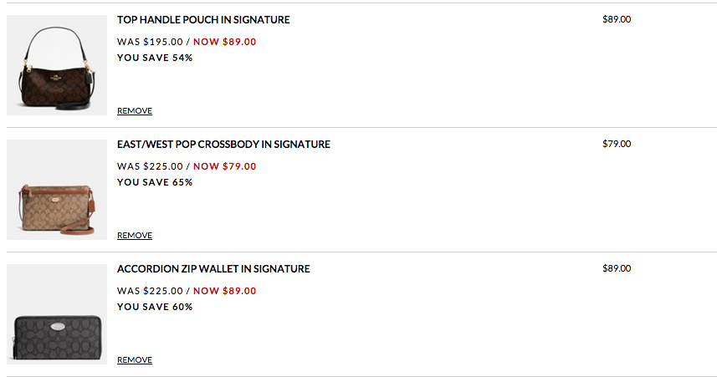717x377 pixels.
Task: Click the "WAS $195.00" original price
Action: click(150, 41)
